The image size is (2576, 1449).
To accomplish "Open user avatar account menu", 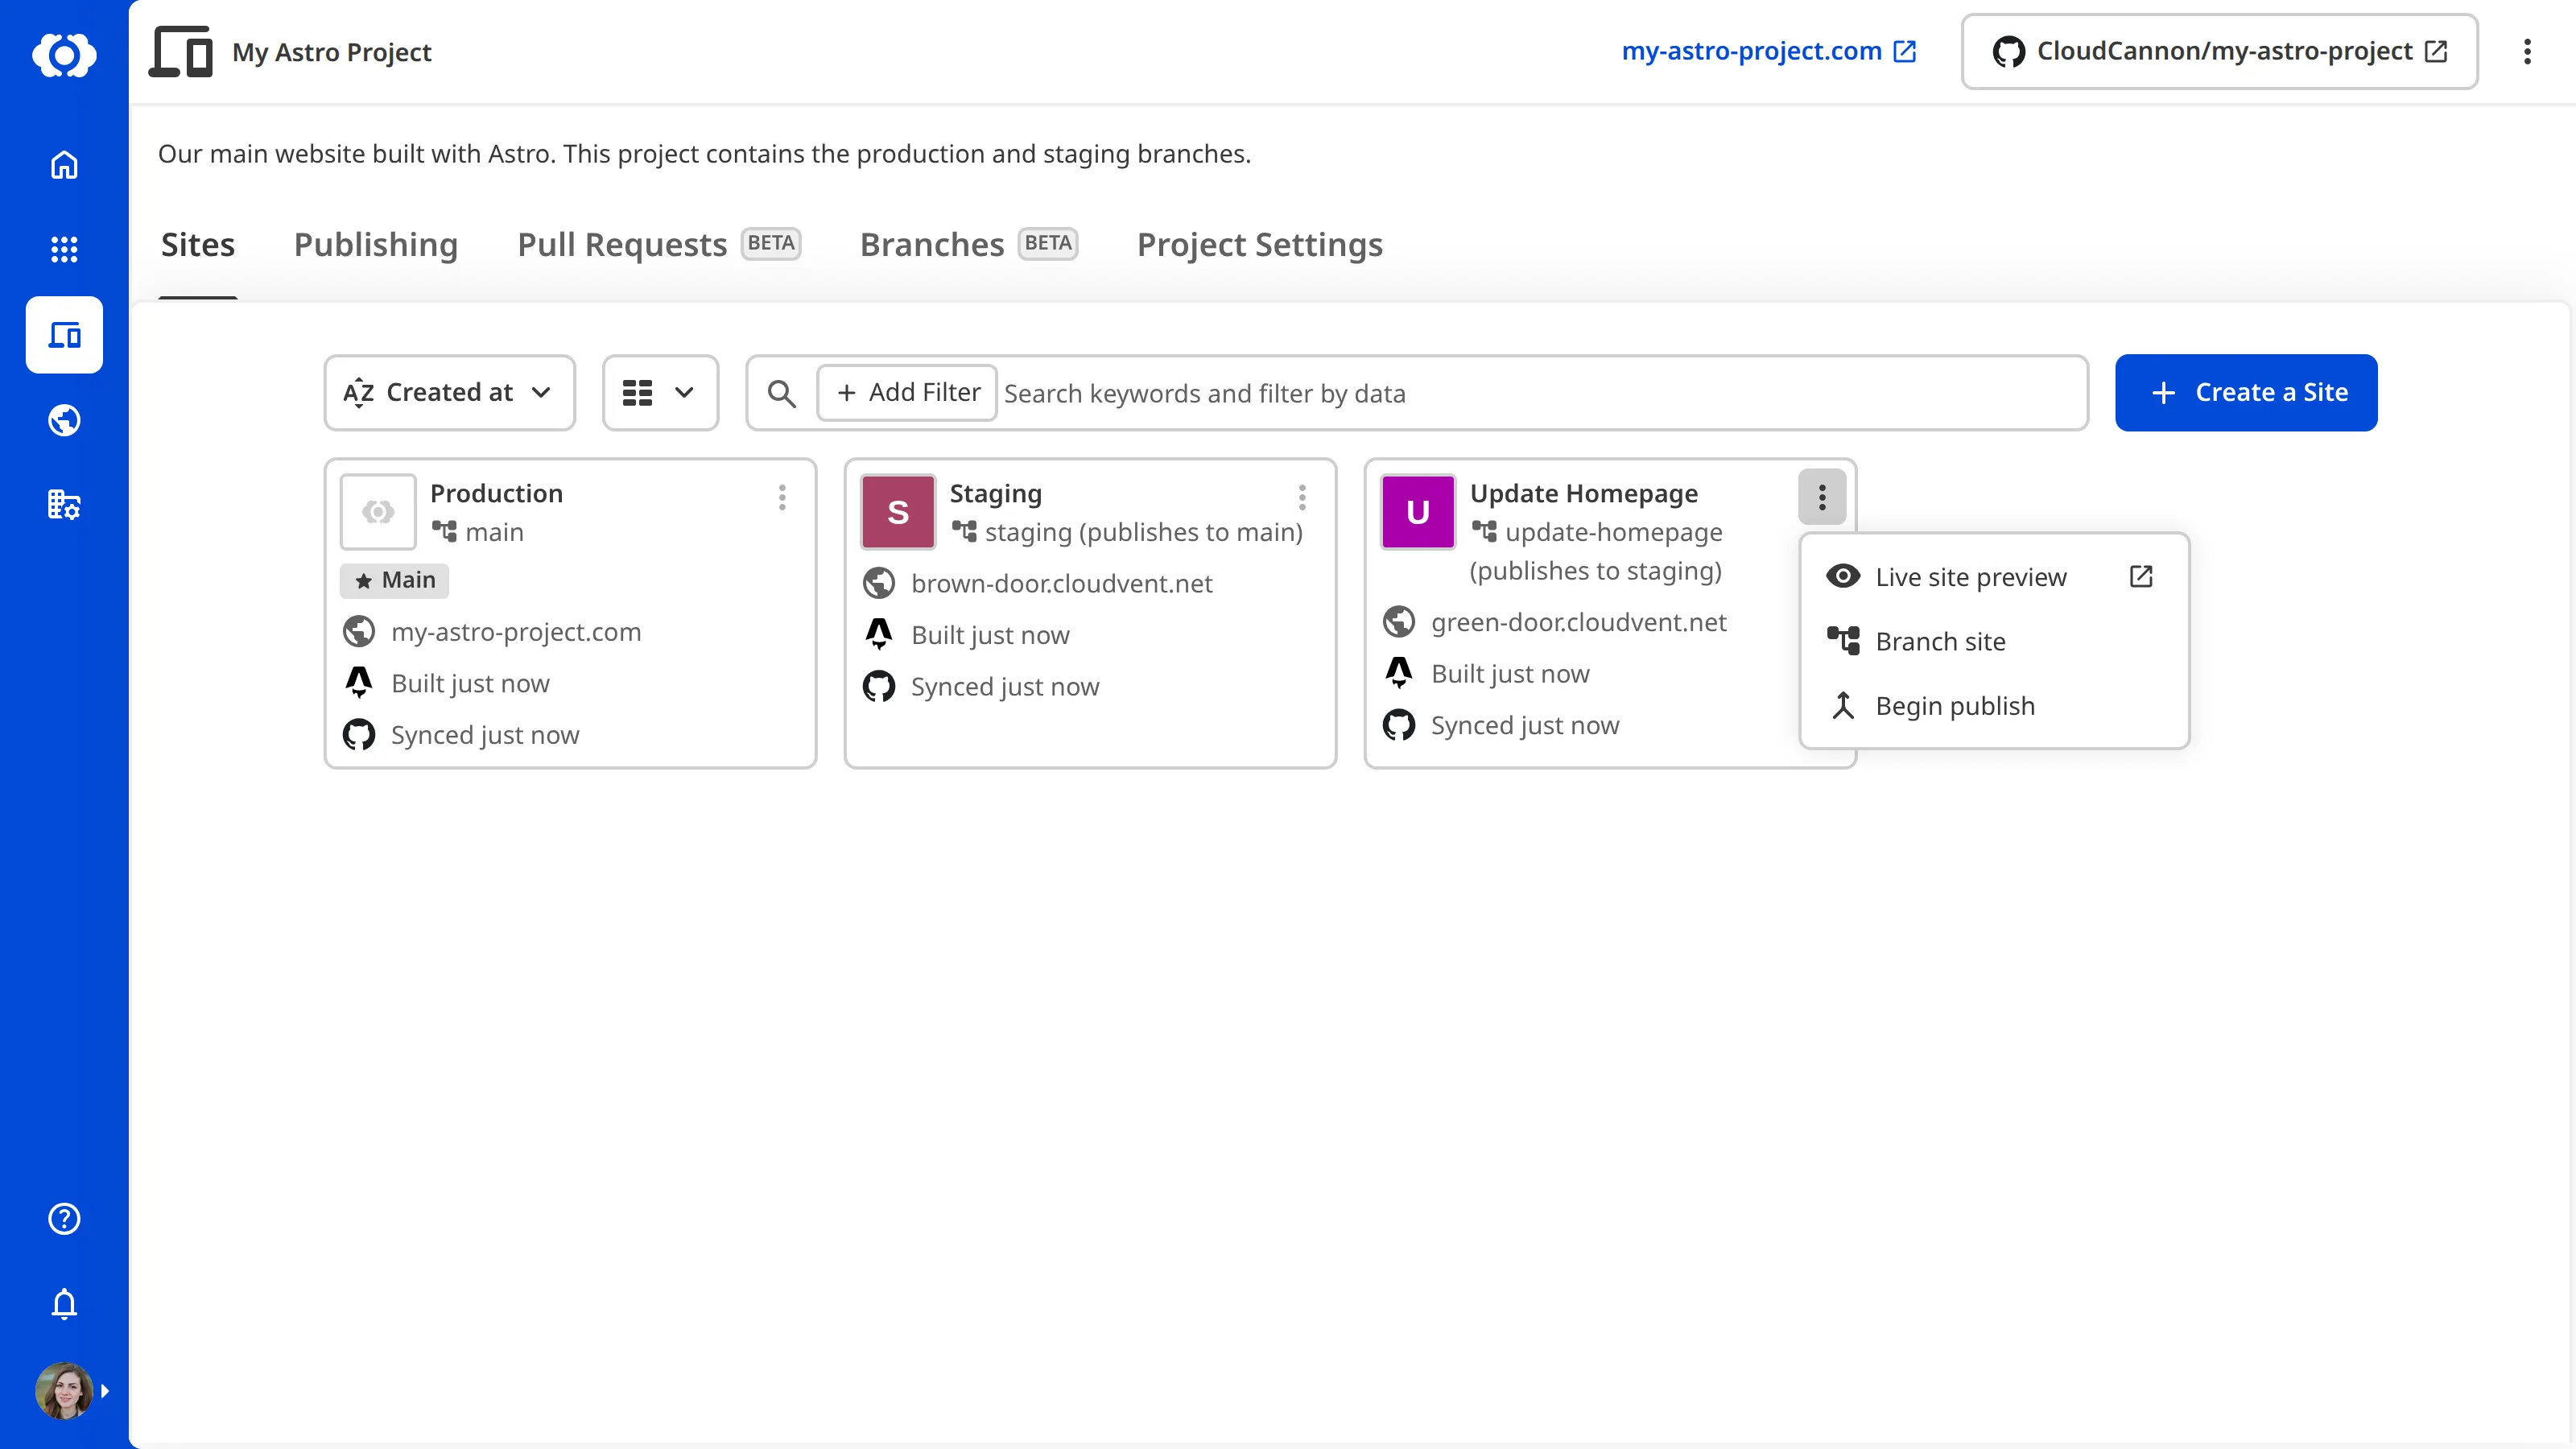I will (x=64, y=1390).
